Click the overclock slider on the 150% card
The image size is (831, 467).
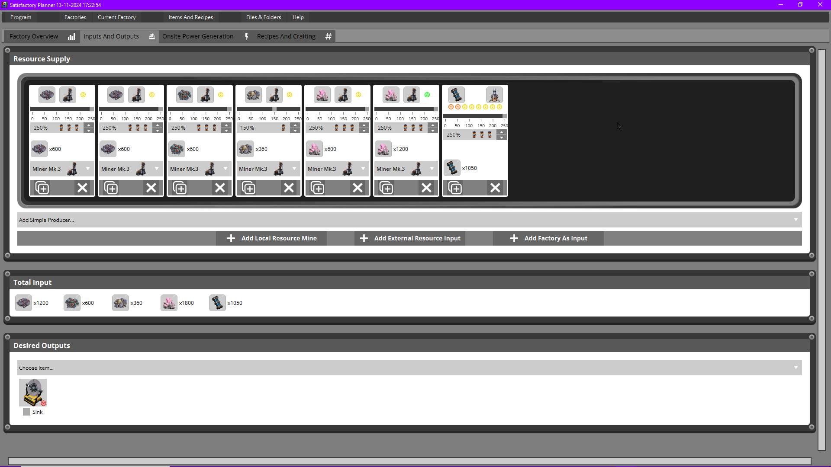(274, 109)
